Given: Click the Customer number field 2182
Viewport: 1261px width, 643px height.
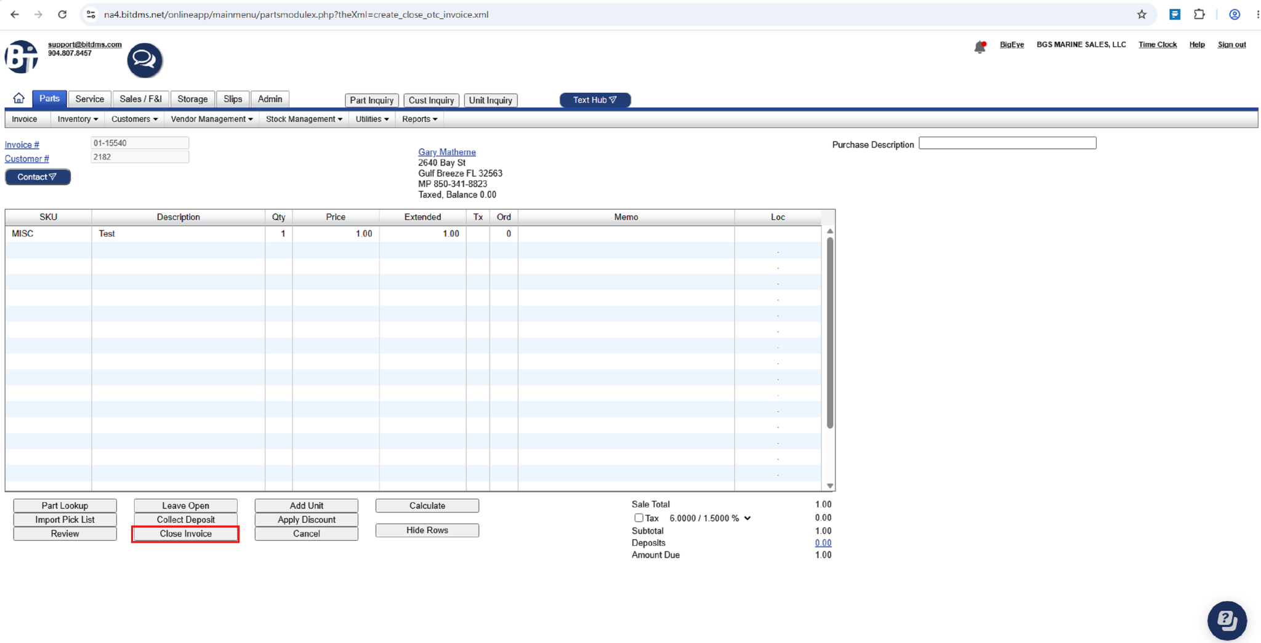Looking at the screenshot, I should point(140,157).
